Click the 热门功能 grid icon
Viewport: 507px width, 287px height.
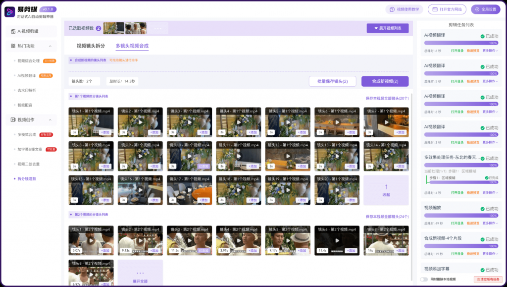[x=13, y=46]
